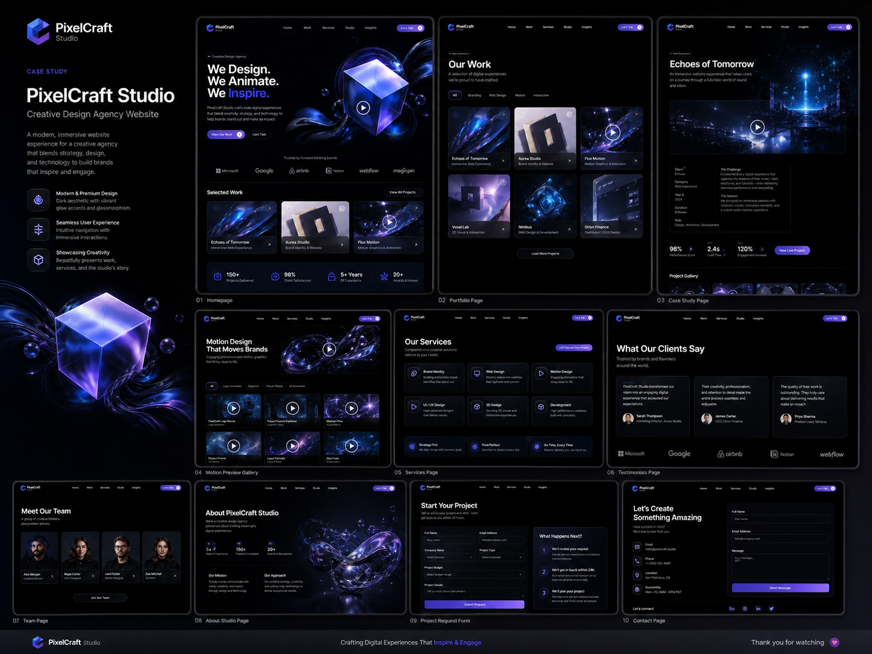872x654 pixels.
Task: Click Let's Discuss Your Project button
Action: click(x=574, y=347)
